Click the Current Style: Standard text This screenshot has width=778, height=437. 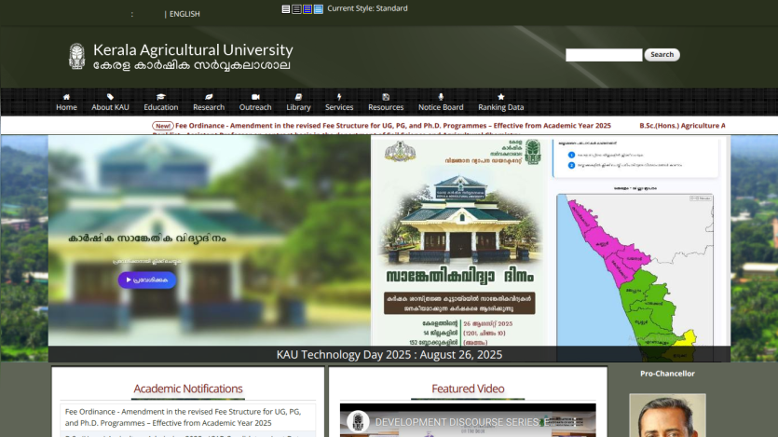pos(368,8)
